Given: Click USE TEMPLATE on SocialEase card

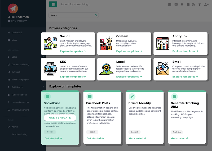Looking at the screenshot, I should pyautogui.click(x=60, y=118).
